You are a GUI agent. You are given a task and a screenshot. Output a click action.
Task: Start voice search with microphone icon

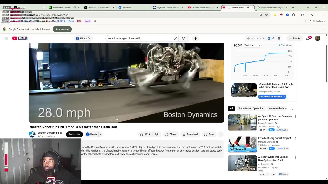[195, 38]
